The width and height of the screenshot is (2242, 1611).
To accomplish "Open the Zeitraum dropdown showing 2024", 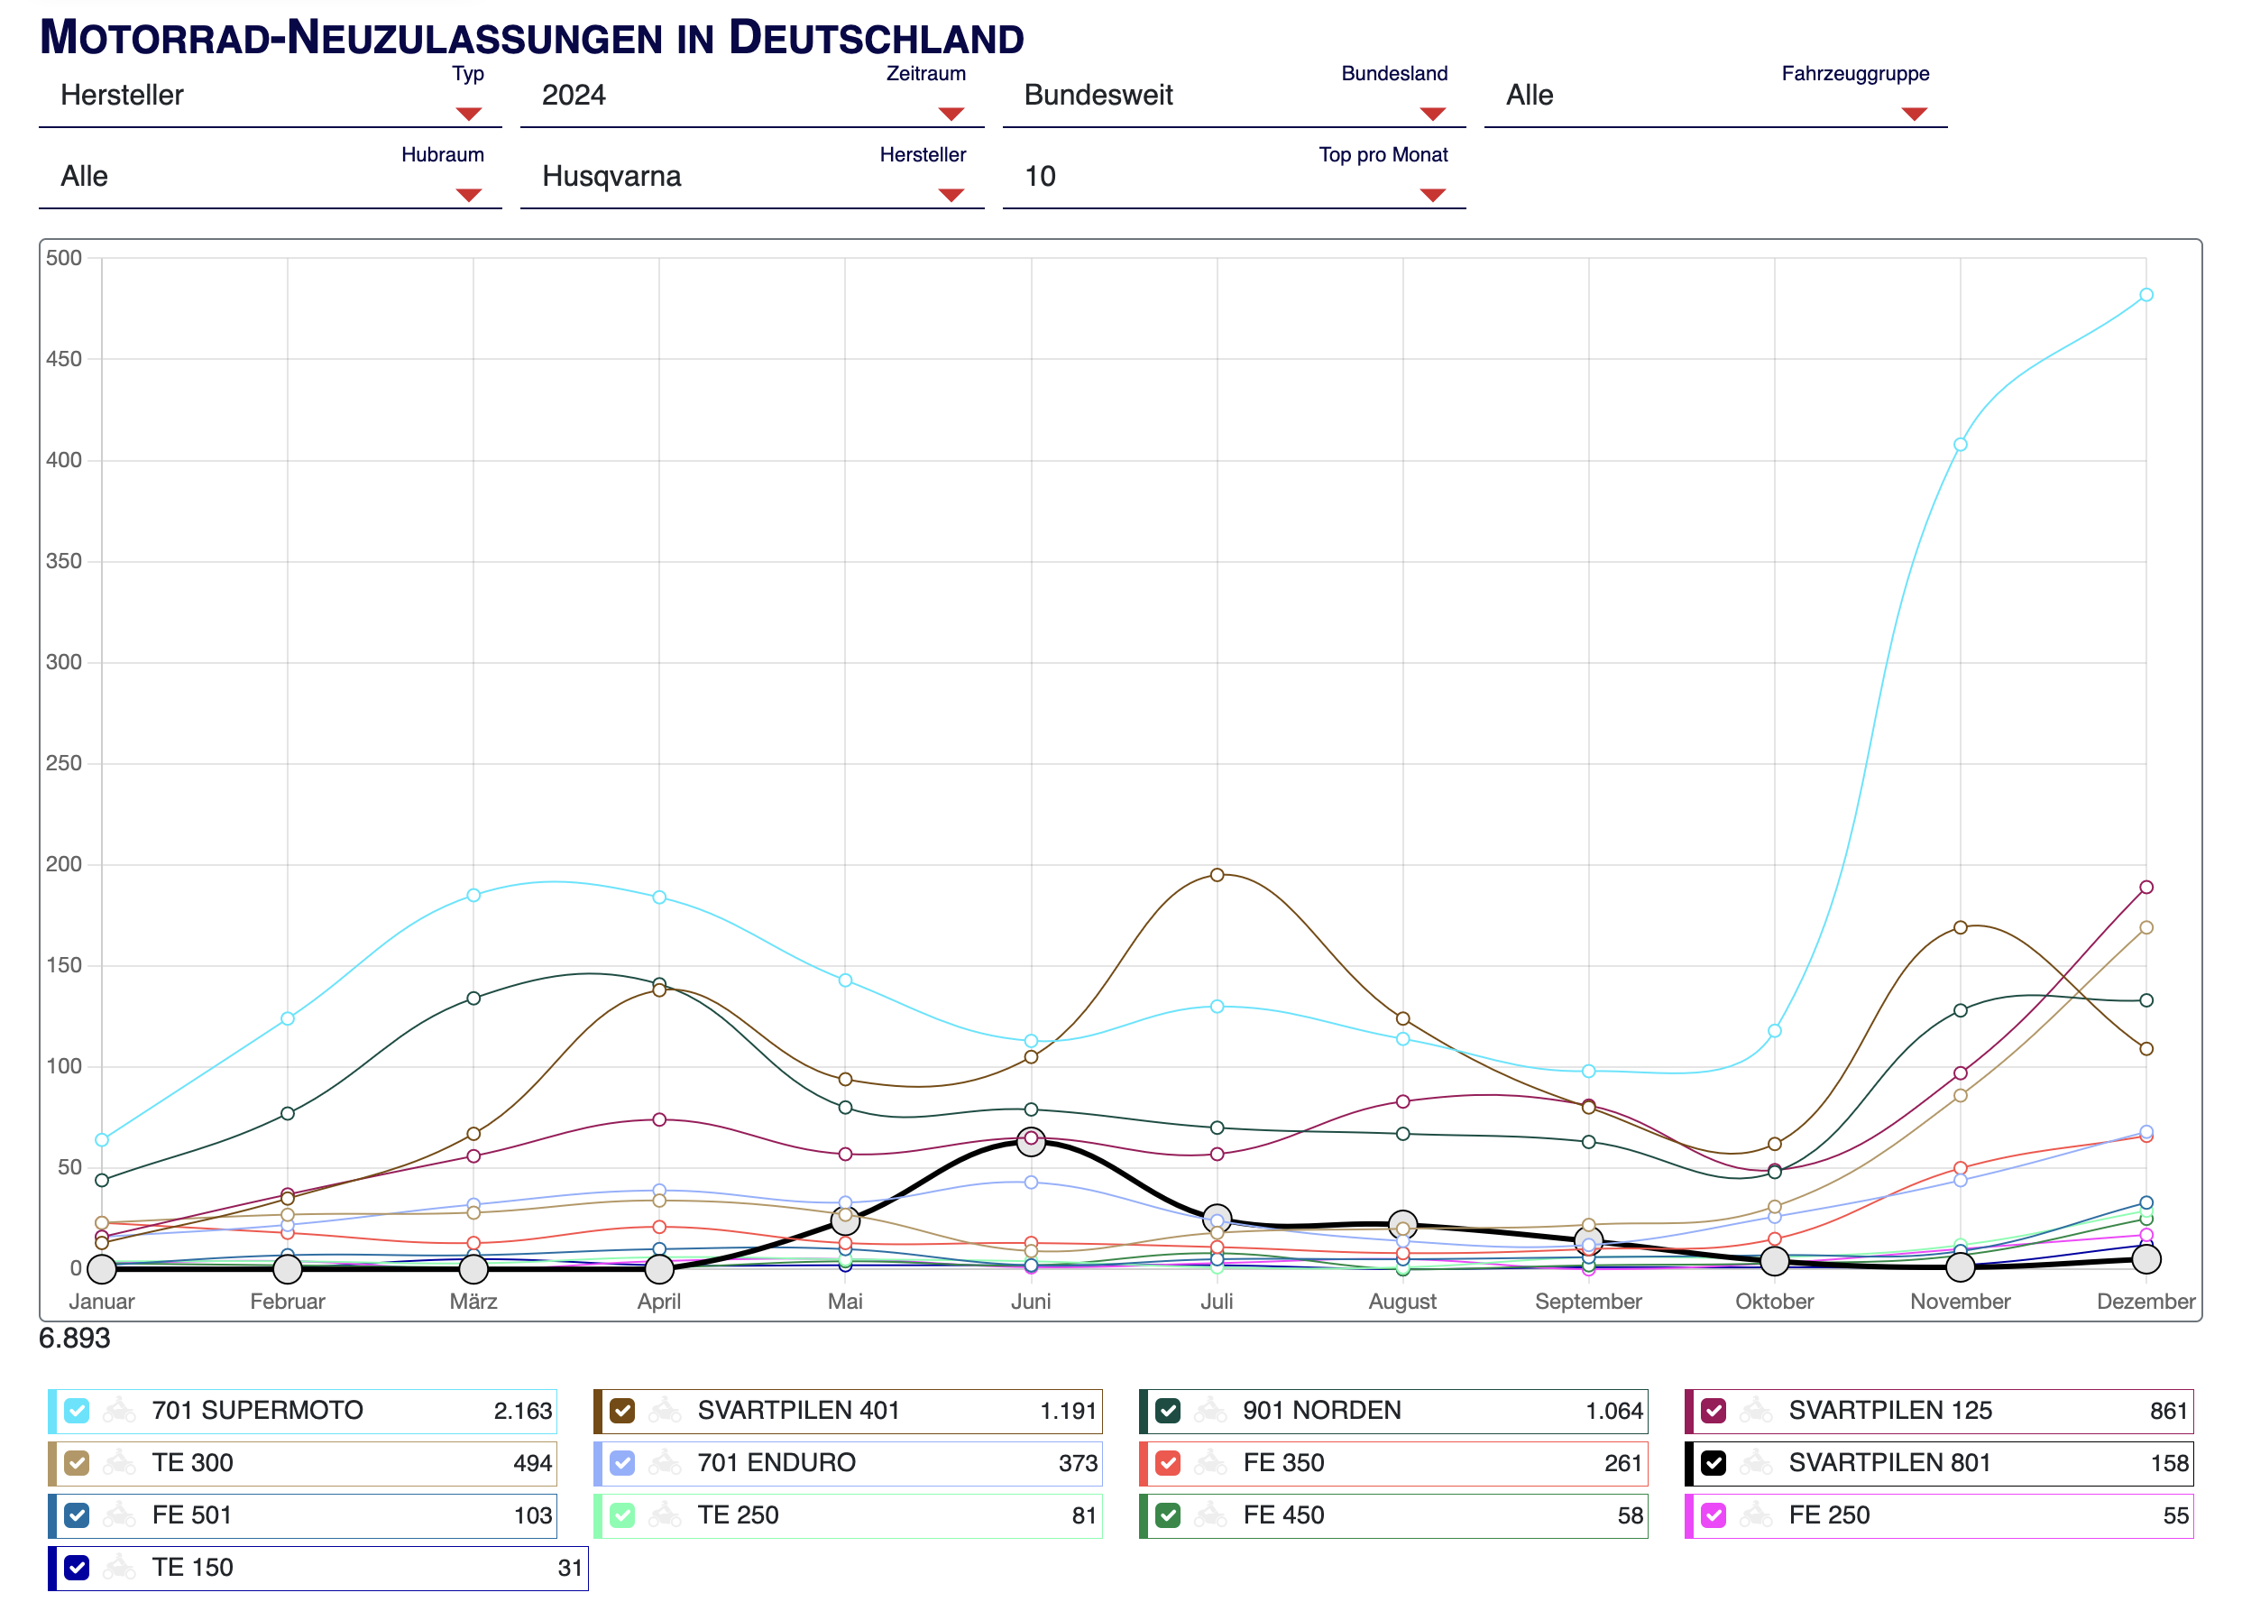I will 752,96.
